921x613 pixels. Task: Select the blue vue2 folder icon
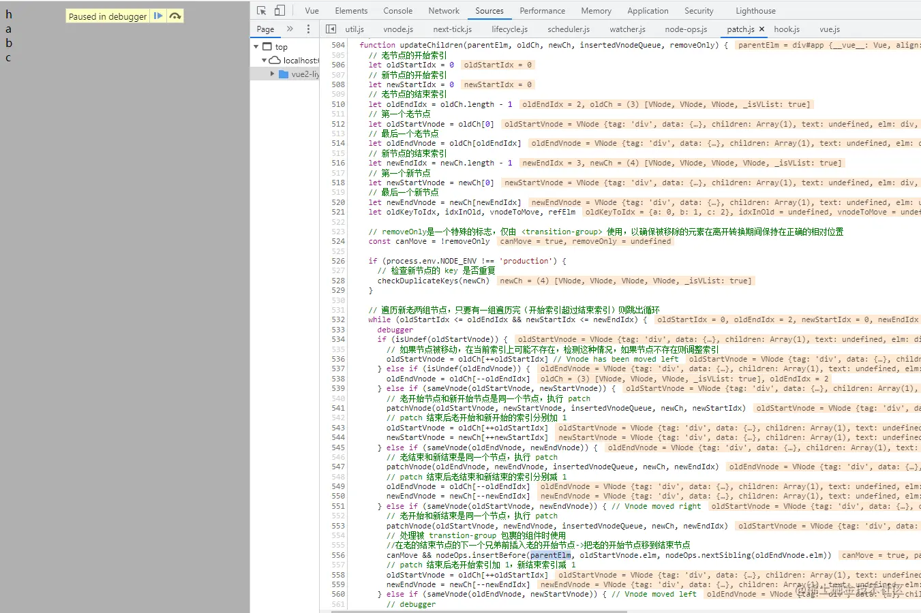click(x=284, y=74)
